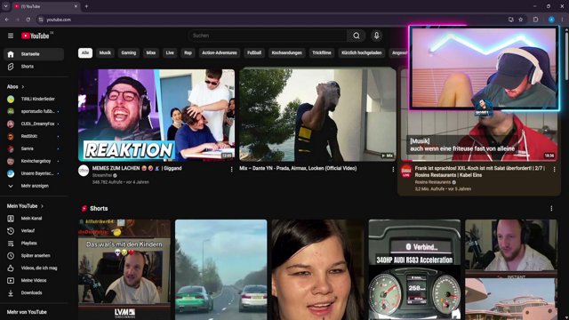Select the Gaming filter chip
569x320 pixels.
tap(128, 53)
